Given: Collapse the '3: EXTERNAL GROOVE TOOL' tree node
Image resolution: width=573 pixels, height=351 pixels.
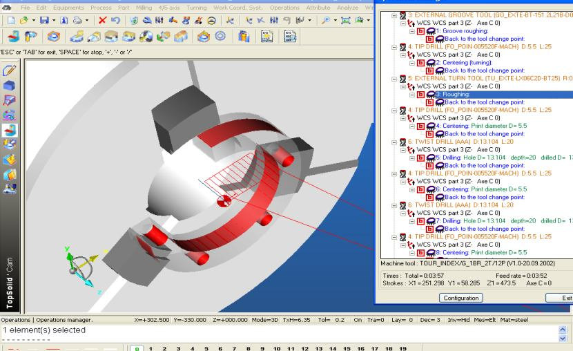Looking at the screenshot, I should pos(394,15).
